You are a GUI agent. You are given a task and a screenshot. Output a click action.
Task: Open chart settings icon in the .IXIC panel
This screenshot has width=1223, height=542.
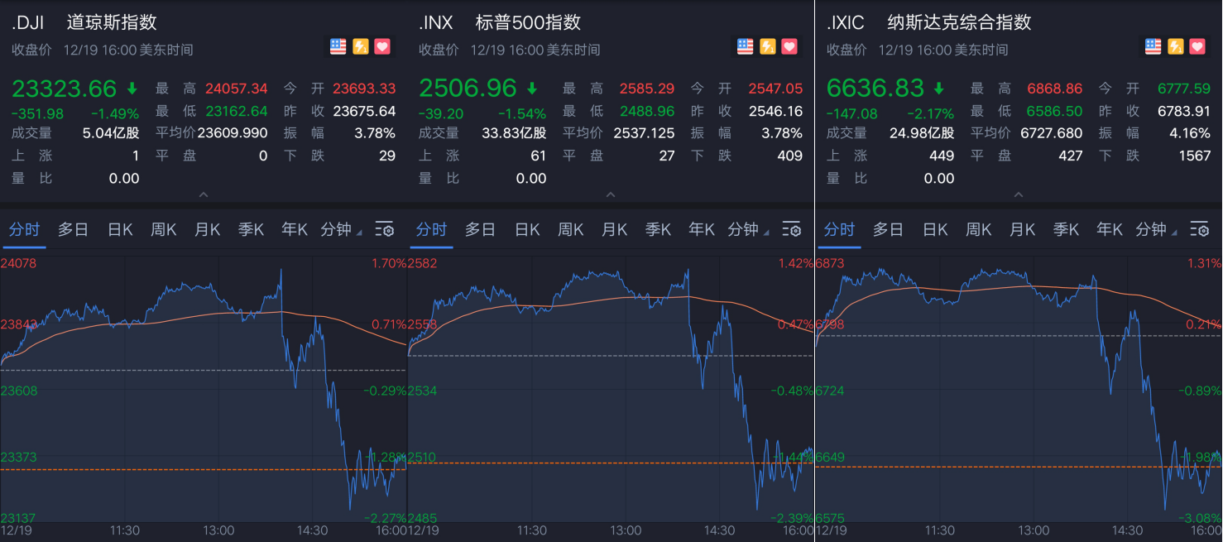pos(1200,229)
